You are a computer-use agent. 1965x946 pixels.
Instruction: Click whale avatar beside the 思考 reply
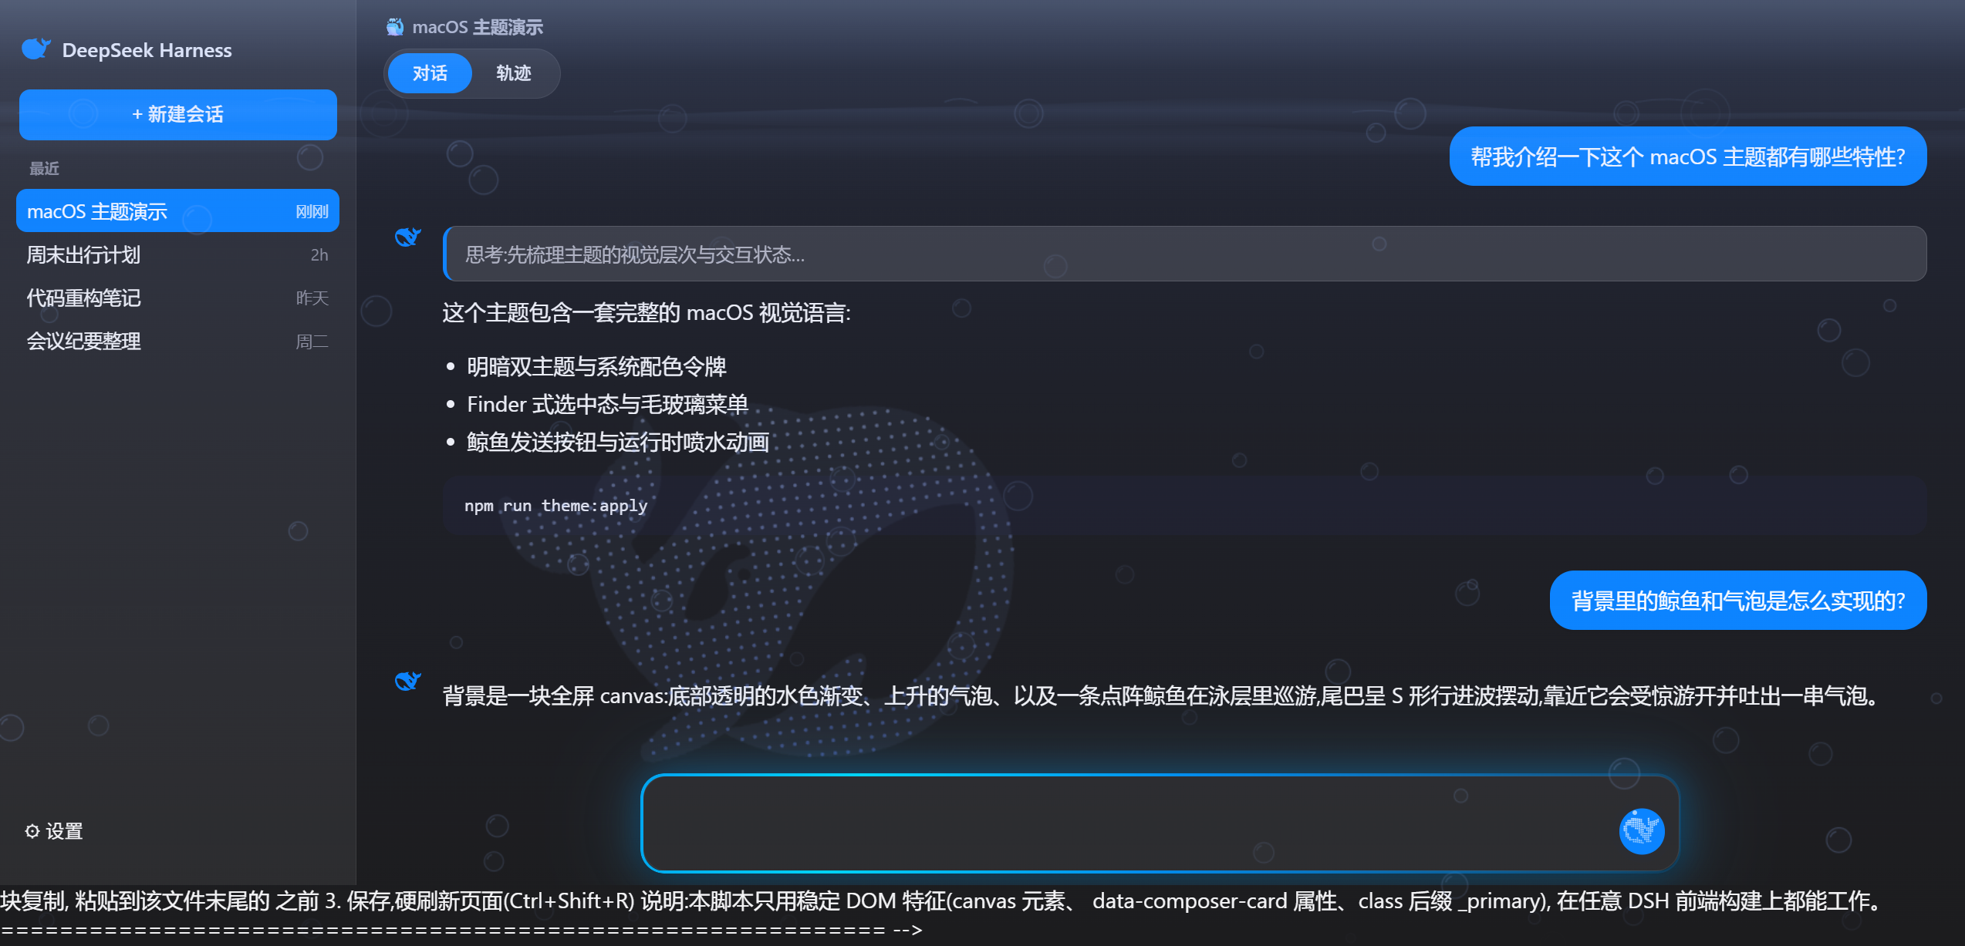pos(407,237)
